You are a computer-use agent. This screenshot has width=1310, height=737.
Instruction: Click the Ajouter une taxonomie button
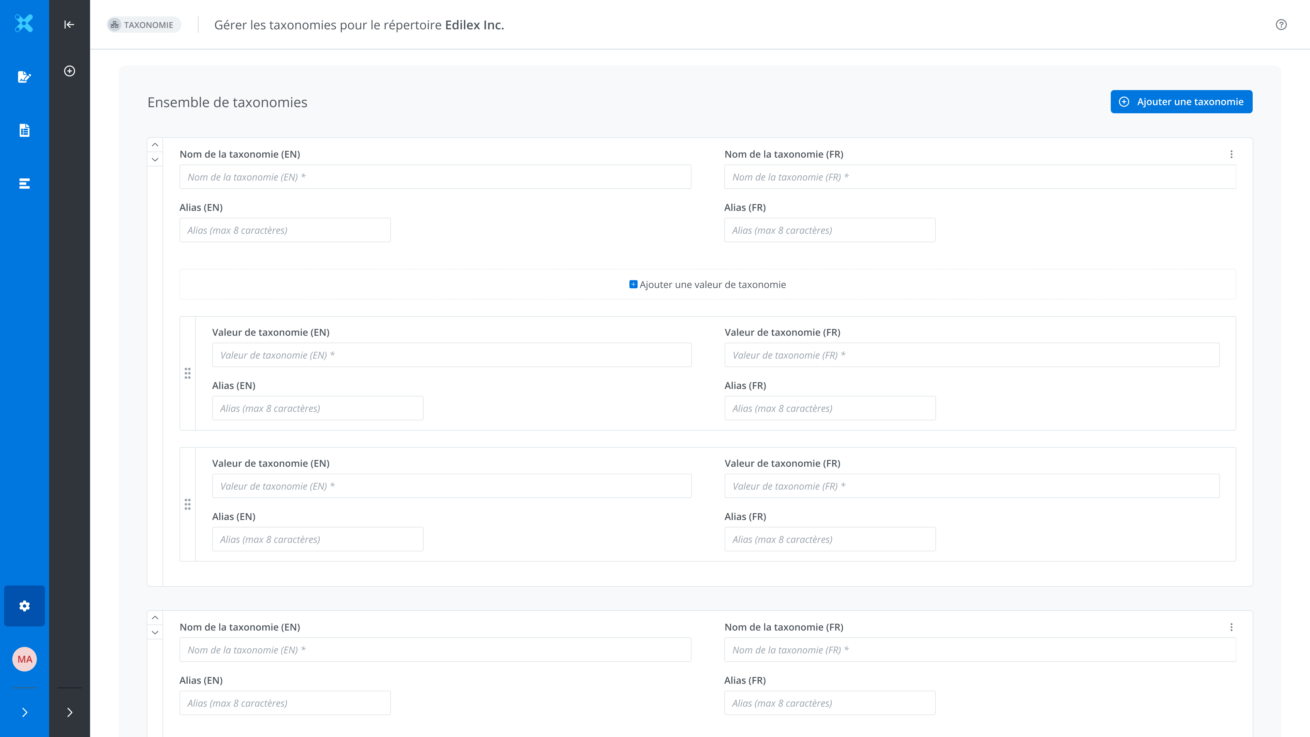pos(1181,102)
